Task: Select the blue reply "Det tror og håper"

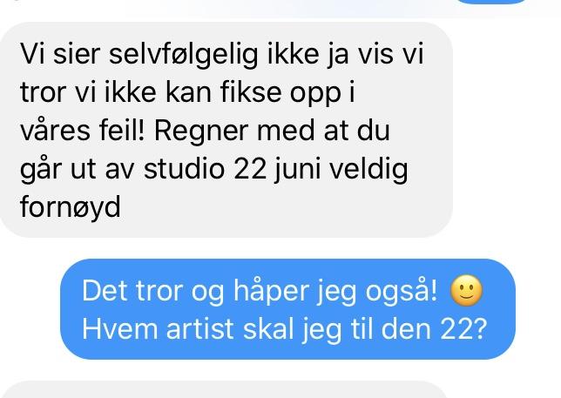Action: (287, 309)
